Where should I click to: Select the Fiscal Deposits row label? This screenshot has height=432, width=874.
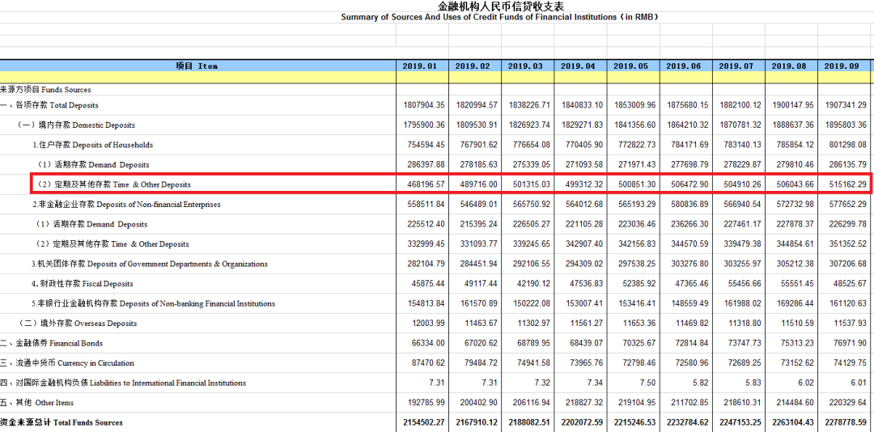click(x=83, y=284)
